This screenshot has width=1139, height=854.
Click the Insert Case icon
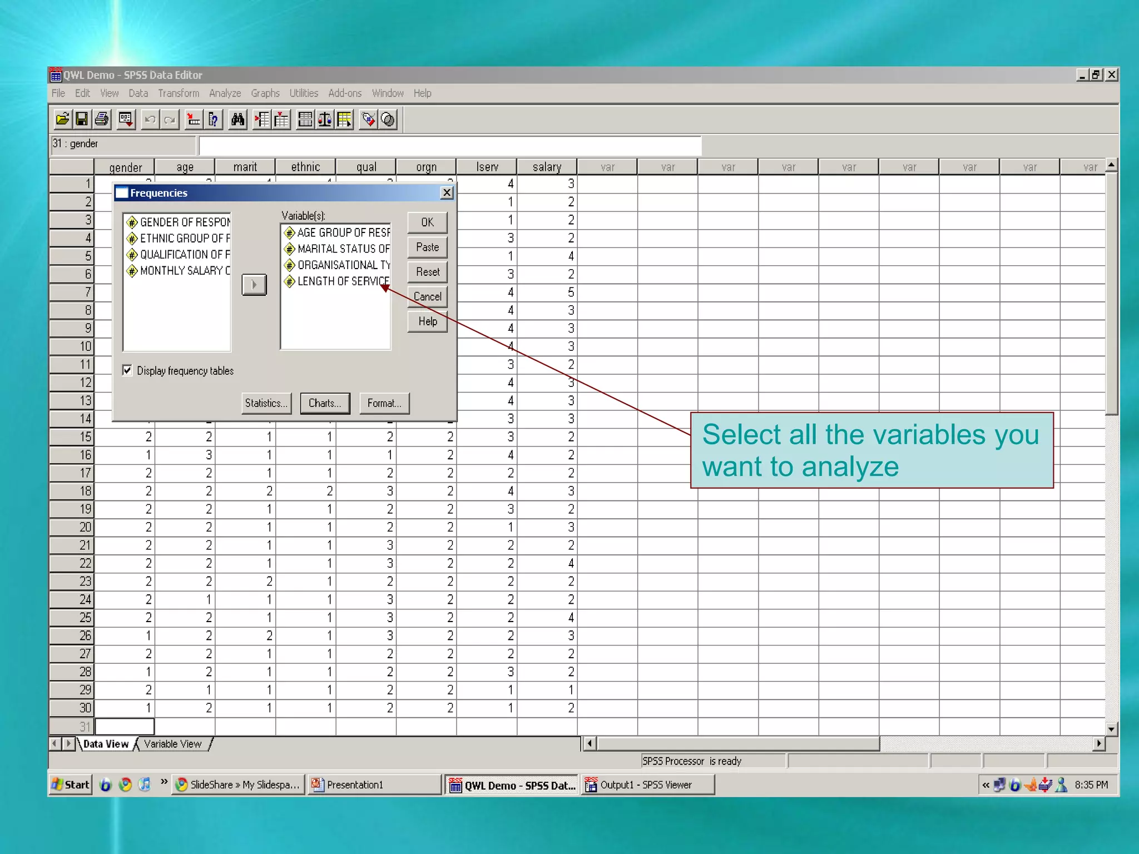tap(261, 119)
